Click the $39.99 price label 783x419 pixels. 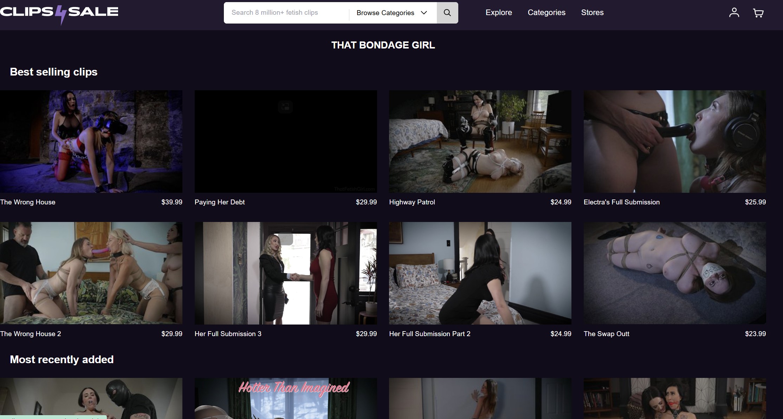[172, 202]
